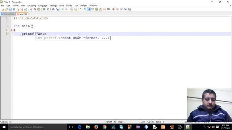This screenshot has width=232, height=130.
Task: Open the Language menu
Action: pos(43,6)
